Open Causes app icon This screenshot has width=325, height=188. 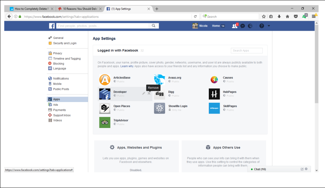click(x=214, y=80)
